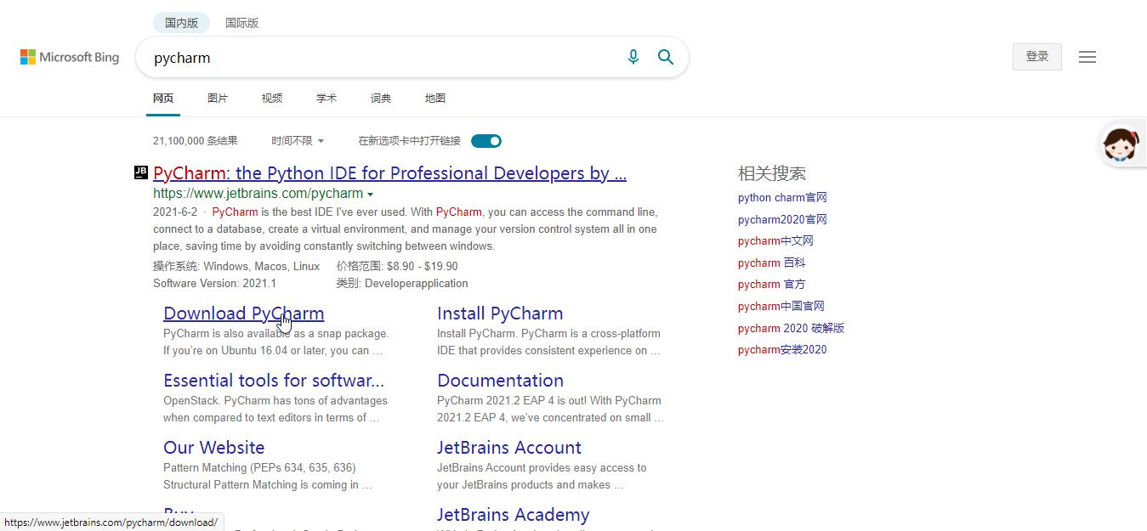Click the microphone voice search icon
Viewport: 1147px width, 531px height.
pyautogui.click(x=633, y=56)
